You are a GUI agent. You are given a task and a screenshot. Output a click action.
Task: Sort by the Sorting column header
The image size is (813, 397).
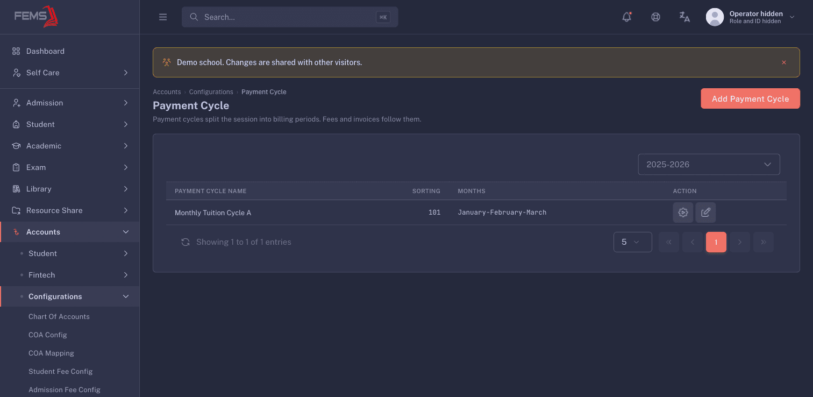tap(426, 191)
